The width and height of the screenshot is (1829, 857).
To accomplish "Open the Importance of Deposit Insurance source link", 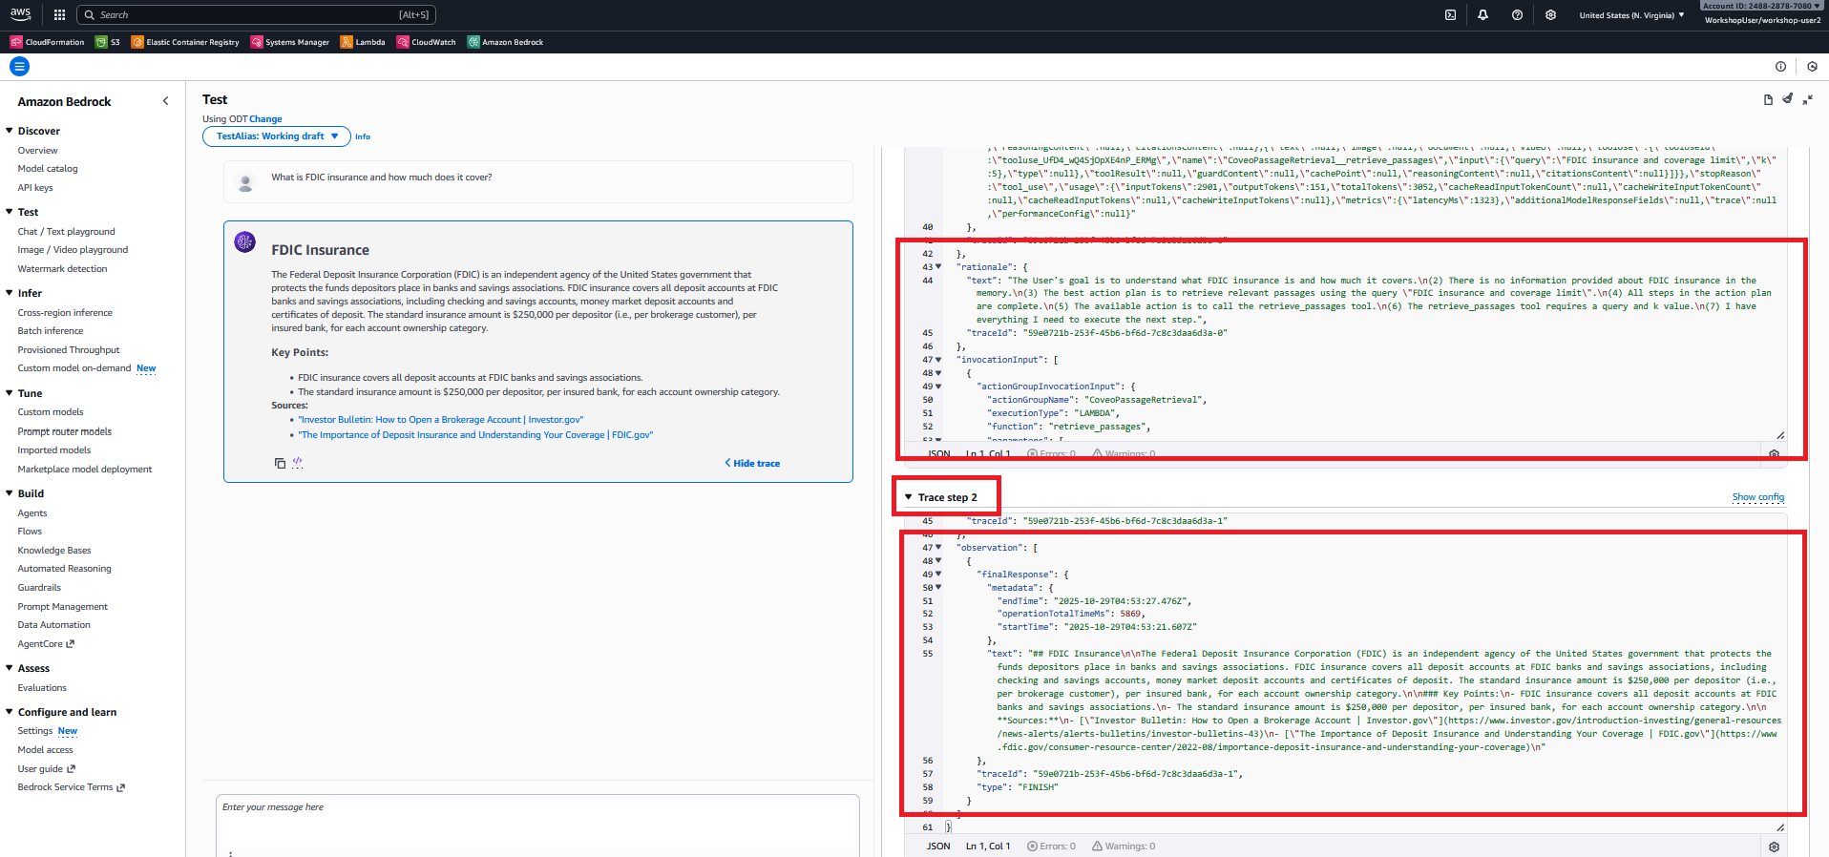I will (x=475, y=435).
